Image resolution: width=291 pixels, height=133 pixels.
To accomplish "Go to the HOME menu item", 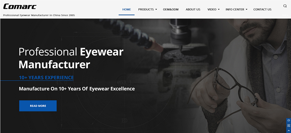I will (x=127, y=9).
